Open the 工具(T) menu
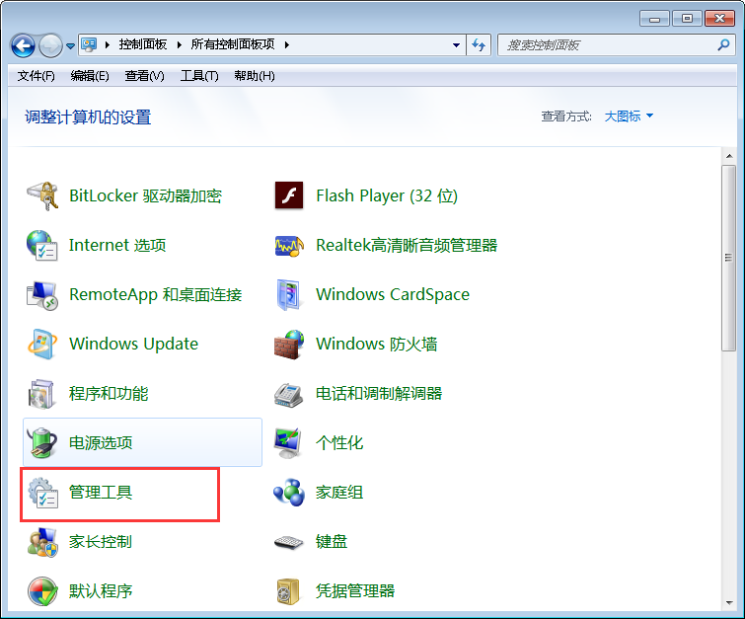 pyautogui.click(x=199, y=76)
